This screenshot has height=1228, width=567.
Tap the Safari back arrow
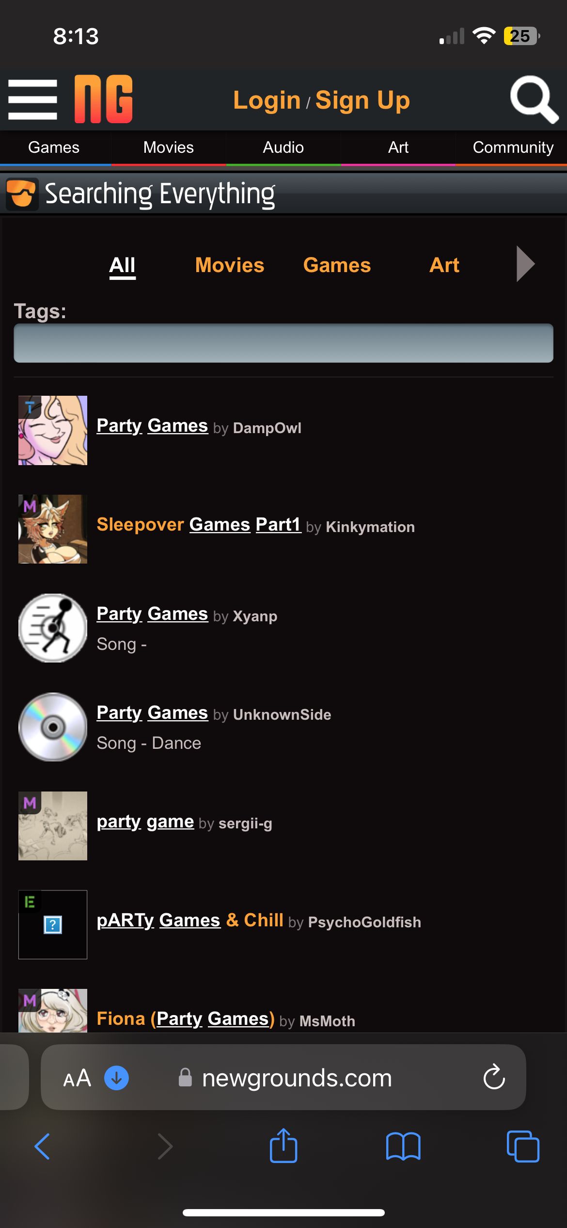pyautogui.click(x=43, y=1147)
